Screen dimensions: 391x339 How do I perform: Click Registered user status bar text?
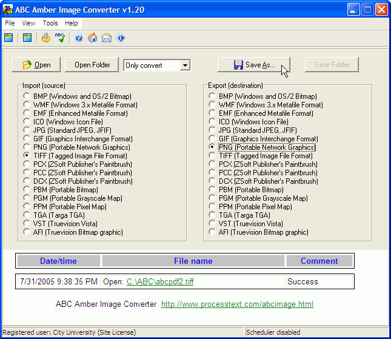[69, 332]
